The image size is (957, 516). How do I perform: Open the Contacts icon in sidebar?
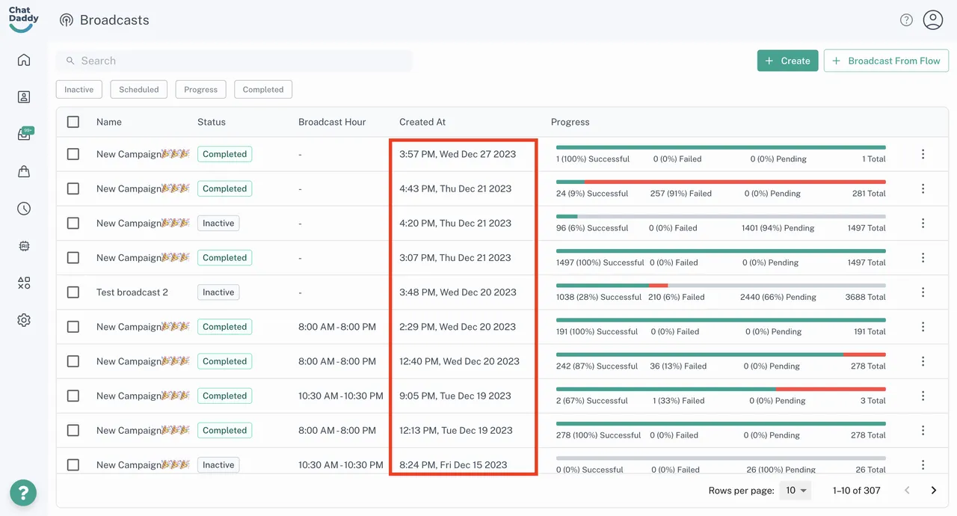pos(24,97)
